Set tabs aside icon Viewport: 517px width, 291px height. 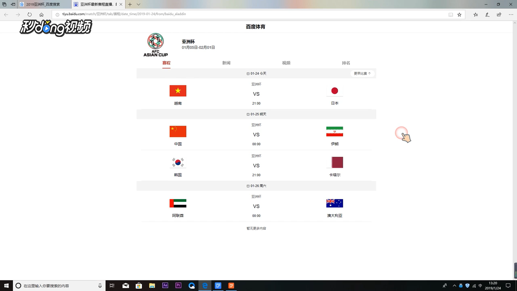(13, 4)
